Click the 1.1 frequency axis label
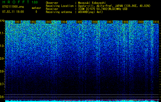Screen dimensions: 161x102 pos(2,33)
